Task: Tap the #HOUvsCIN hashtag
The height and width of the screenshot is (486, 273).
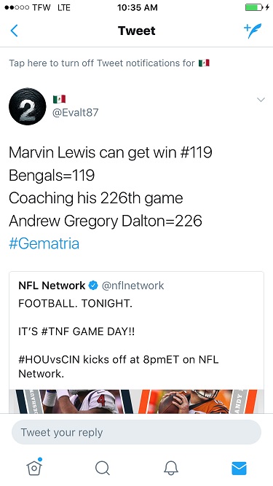Action: (50, 360)
